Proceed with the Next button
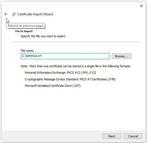147x143 pixels. pyautogui.click(x=112, y=136)
